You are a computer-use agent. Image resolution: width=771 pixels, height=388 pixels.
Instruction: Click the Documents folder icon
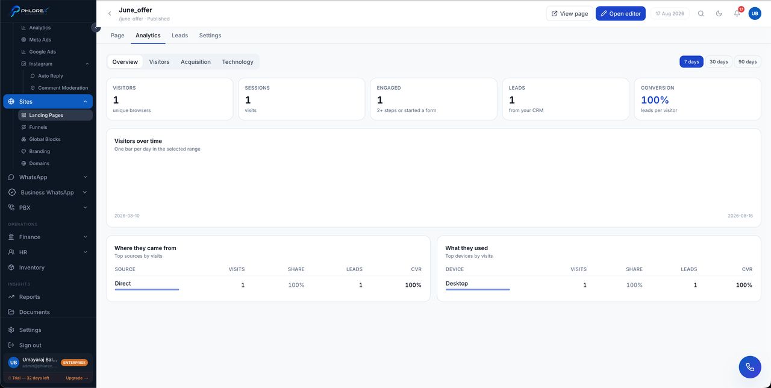point(11,312)
